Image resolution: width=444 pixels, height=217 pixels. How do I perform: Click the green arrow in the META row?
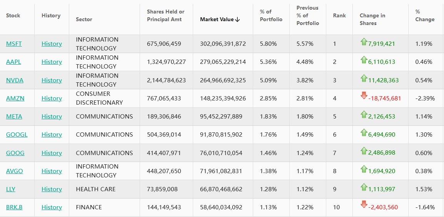[x=364, y=115]
